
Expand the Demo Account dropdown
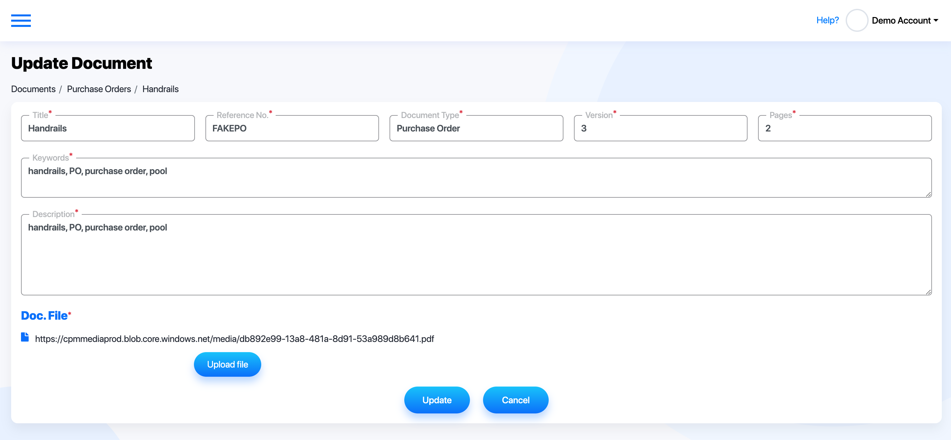(x=905, y=20)
